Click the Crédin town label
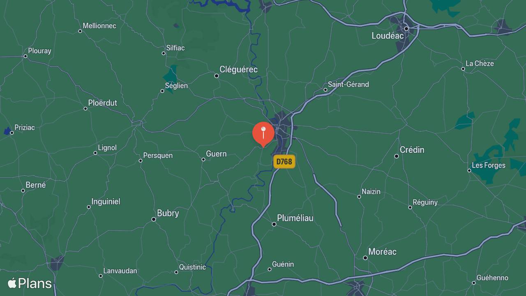 (412, 150)
